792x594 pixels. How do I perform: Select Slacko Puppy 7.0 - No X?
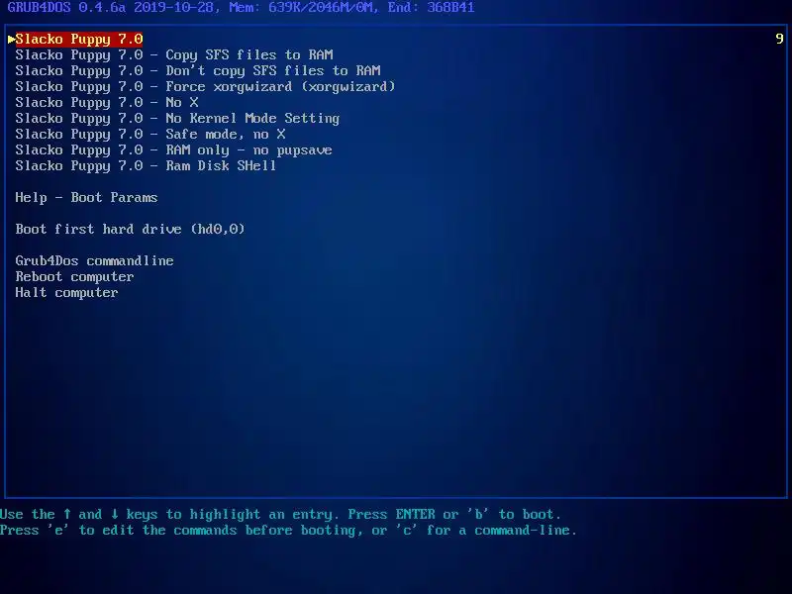point(107,103)
